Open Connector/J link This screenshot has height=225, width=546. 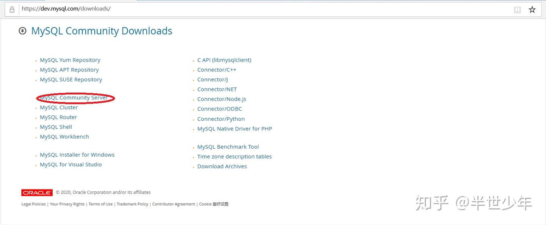point(212,80)
